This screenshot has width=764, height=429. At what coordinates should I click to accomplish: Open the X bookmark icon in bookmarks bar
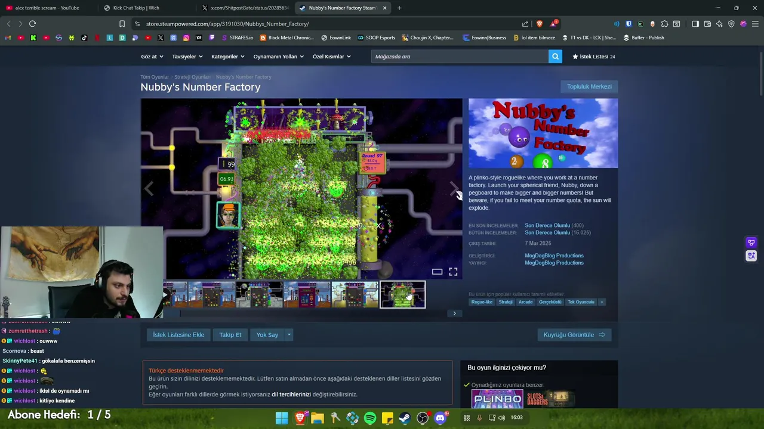click(161, 38)
